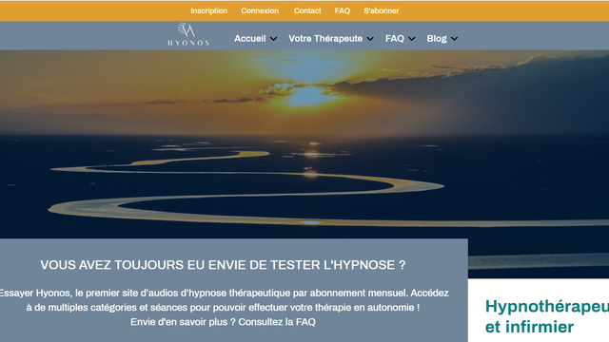Expand the chevron next to Accueil
The height and width of the screenshot is (342, 609).
(273, 39)
